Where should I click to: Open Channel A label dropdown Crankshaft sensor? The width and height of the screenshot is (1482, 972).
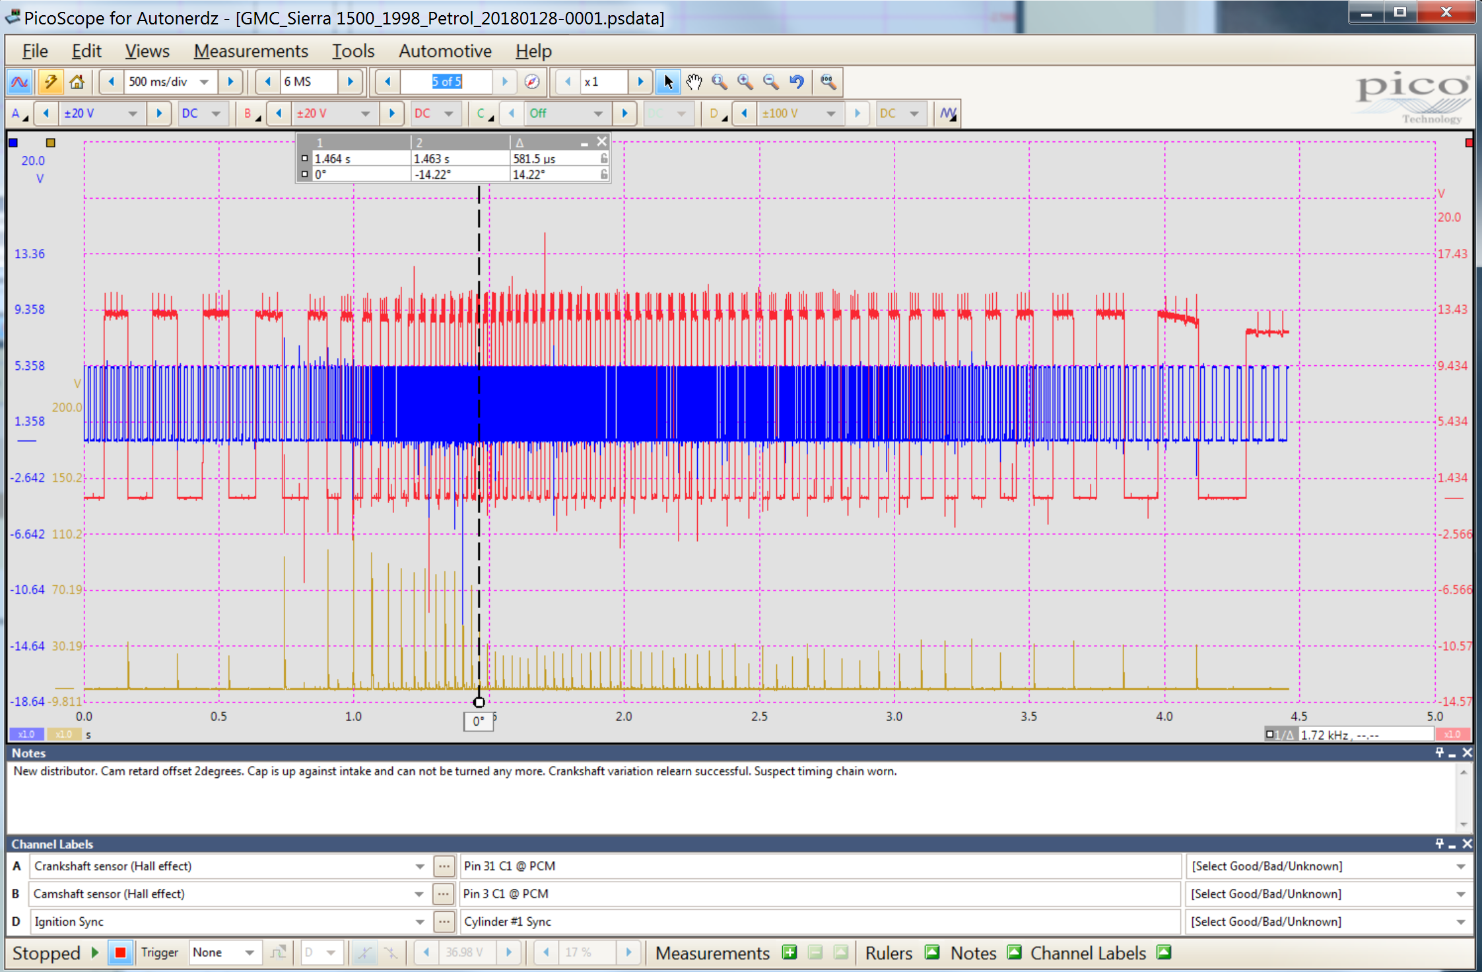(420, 866)
